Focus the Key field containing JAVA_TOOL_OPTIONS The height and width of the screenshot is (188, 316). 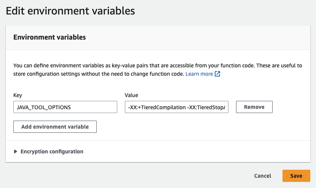[x=65, y=107]
